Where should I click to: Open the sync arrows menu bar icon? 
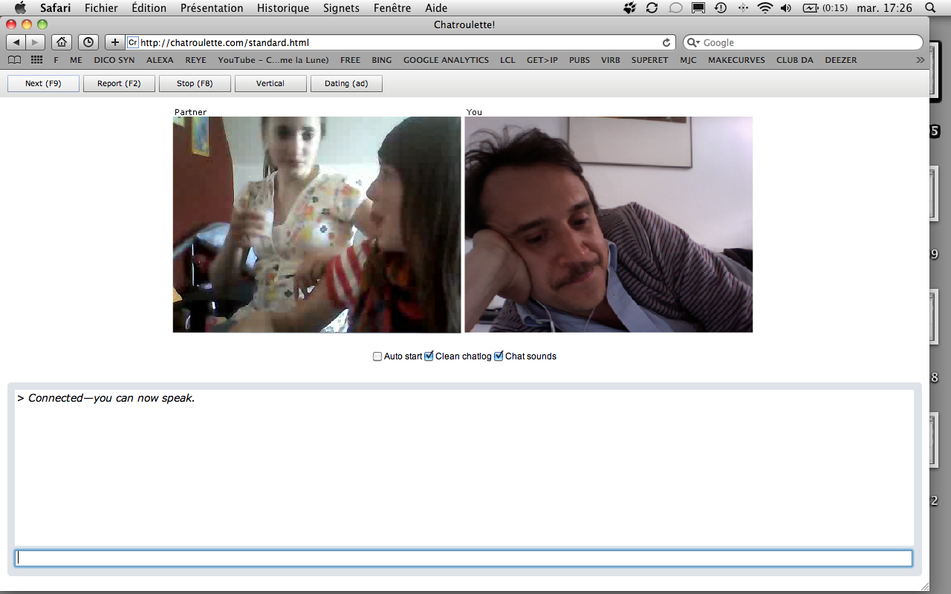point(652,8)
